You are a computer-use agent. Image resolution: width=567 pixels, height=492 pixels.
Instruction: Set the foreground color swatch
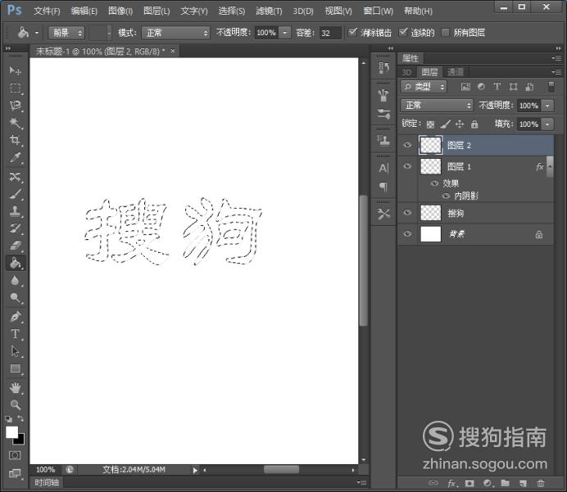coord(11,432)
